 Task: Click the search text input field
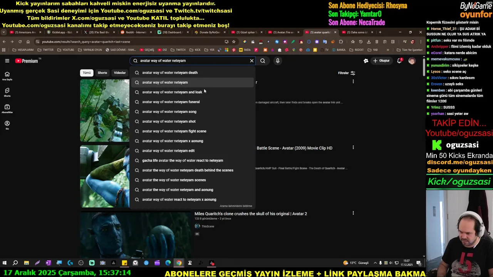click(193, 61)
